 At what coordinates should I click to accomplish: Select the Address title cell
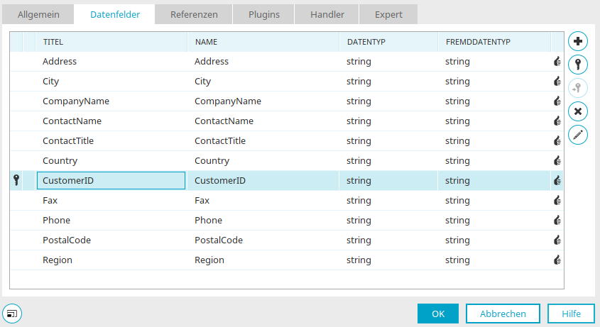coord(111,61)
